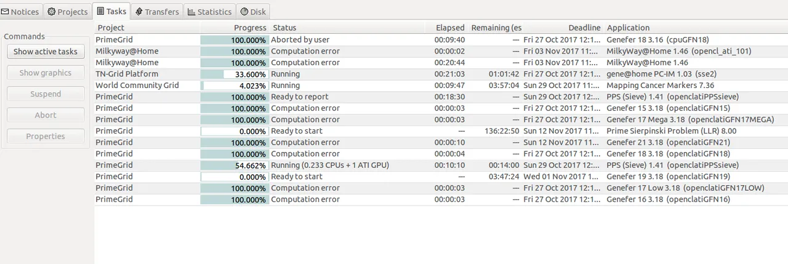Go to the Statistics tab
788x264 pixels.
click(209, 11)
